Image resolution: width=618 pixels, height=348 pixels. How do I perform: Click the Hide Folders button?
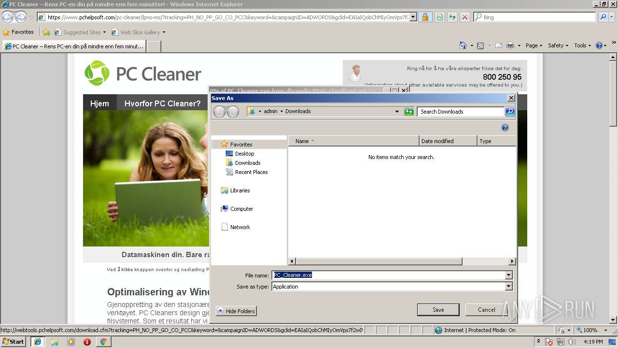pyautogui.click(x=236, y=311)
